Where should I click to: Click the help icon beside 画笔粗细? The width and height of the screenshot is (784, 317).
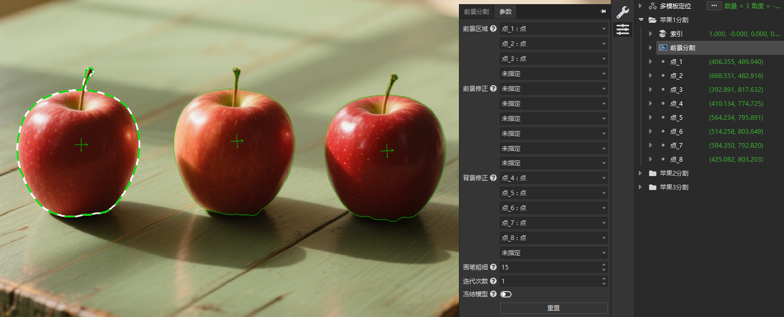click(493, 267)
